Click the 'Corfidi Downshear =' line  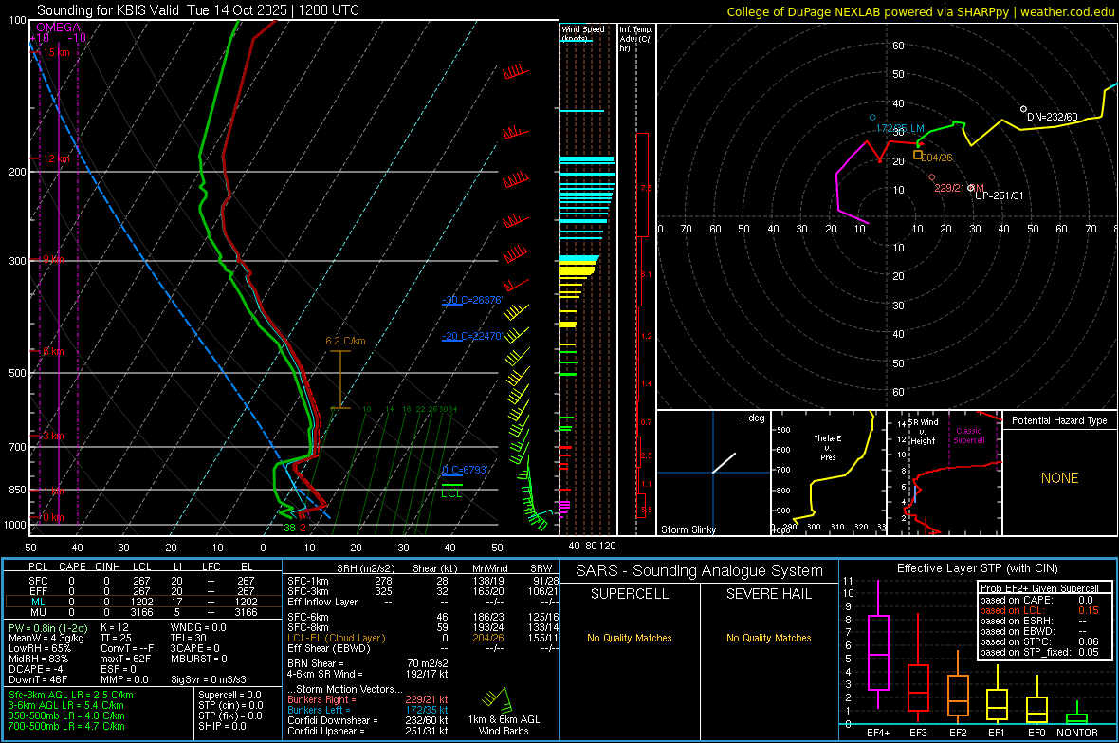tap(368, 720)
